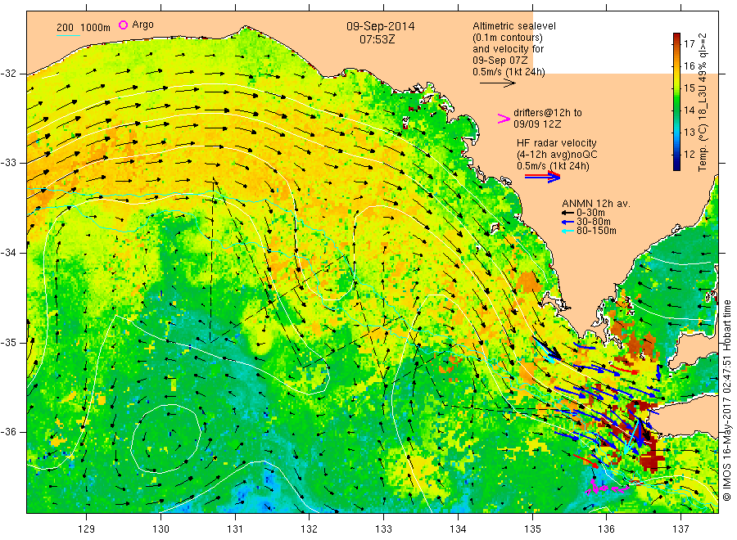
Task: Click the date text 09-Sep-2014
Action: click(x=381, y=26)
